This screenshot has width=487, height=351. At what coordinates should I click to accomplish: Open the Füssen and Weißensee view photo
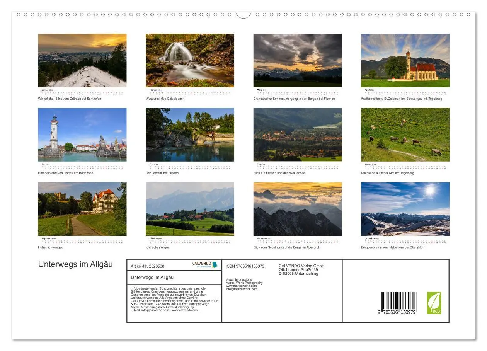[298, 135]
